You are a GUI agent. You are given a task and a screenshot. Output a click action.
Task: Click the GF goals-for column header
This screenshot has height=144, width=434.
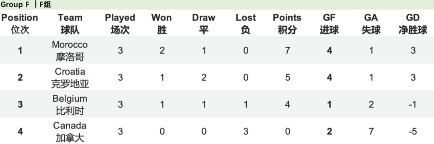[x=330, y=24]
